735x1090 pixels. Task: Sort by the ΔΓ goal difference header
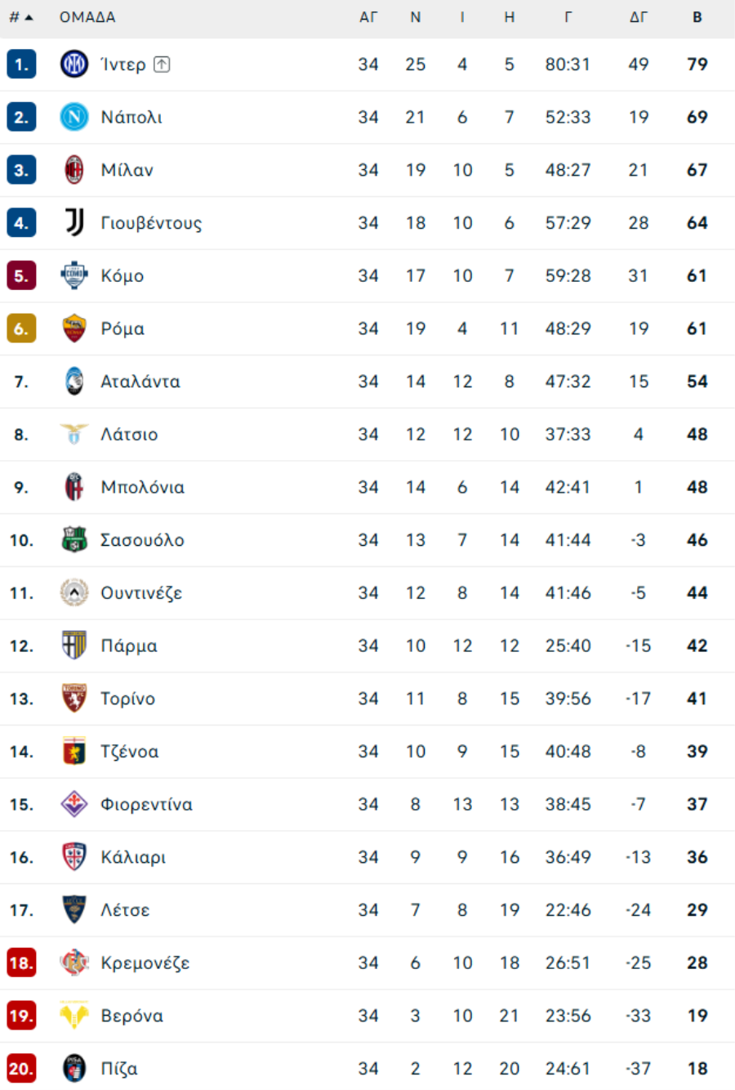point(639,17)
